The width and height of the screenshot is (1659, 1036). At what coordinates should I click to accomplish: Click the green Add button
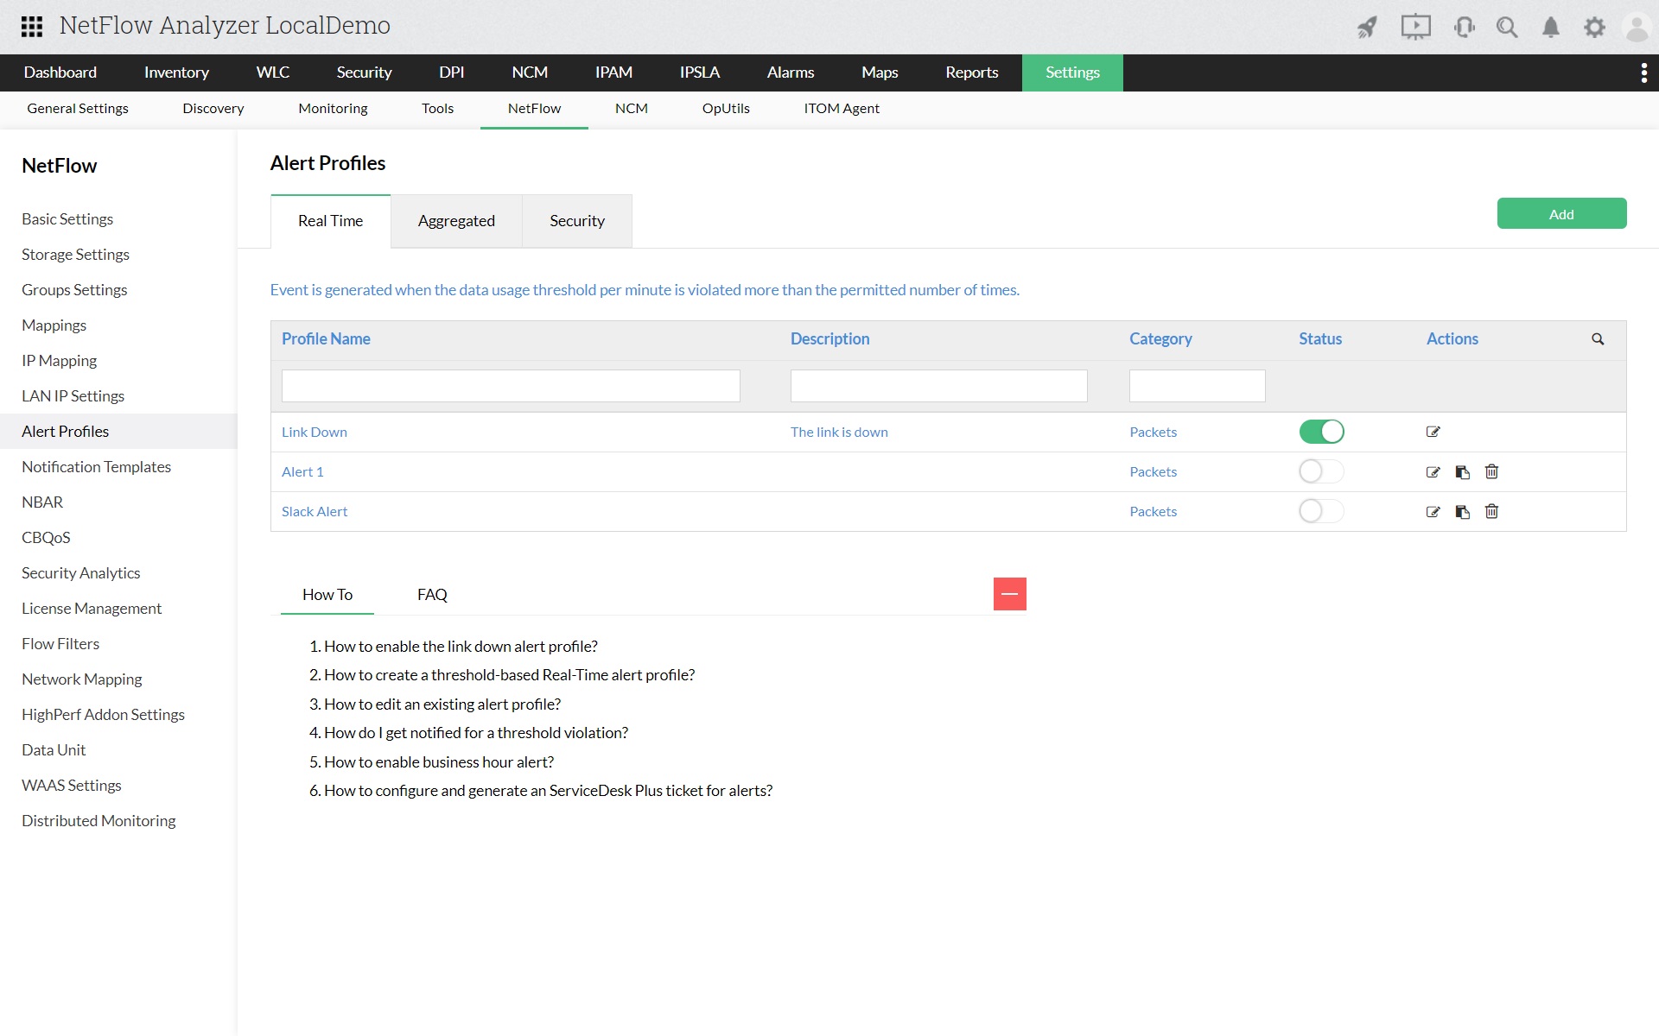1560,214
